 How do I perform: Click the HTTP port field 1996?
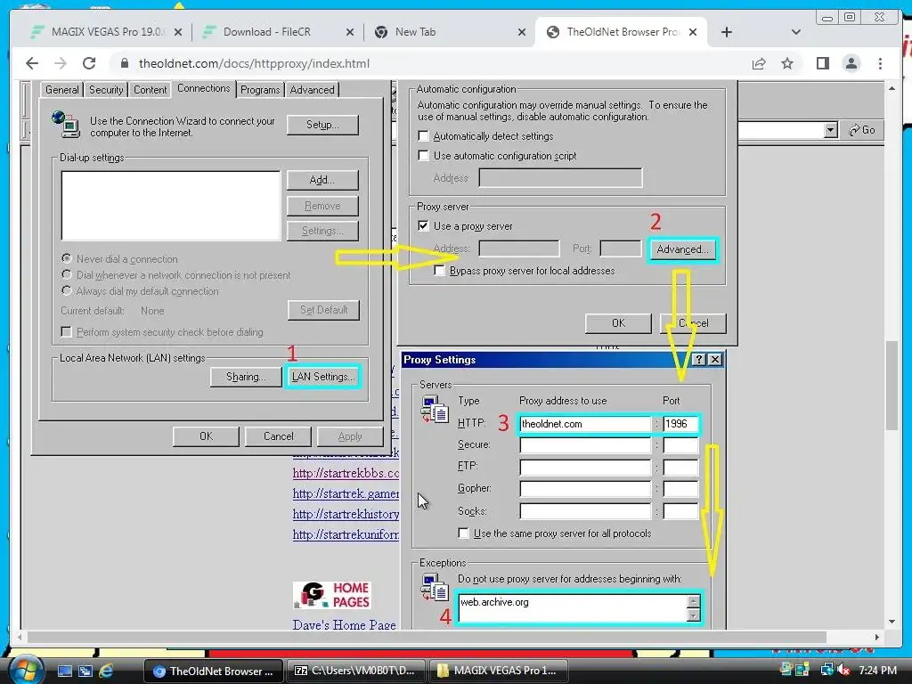tap(680, 424)
